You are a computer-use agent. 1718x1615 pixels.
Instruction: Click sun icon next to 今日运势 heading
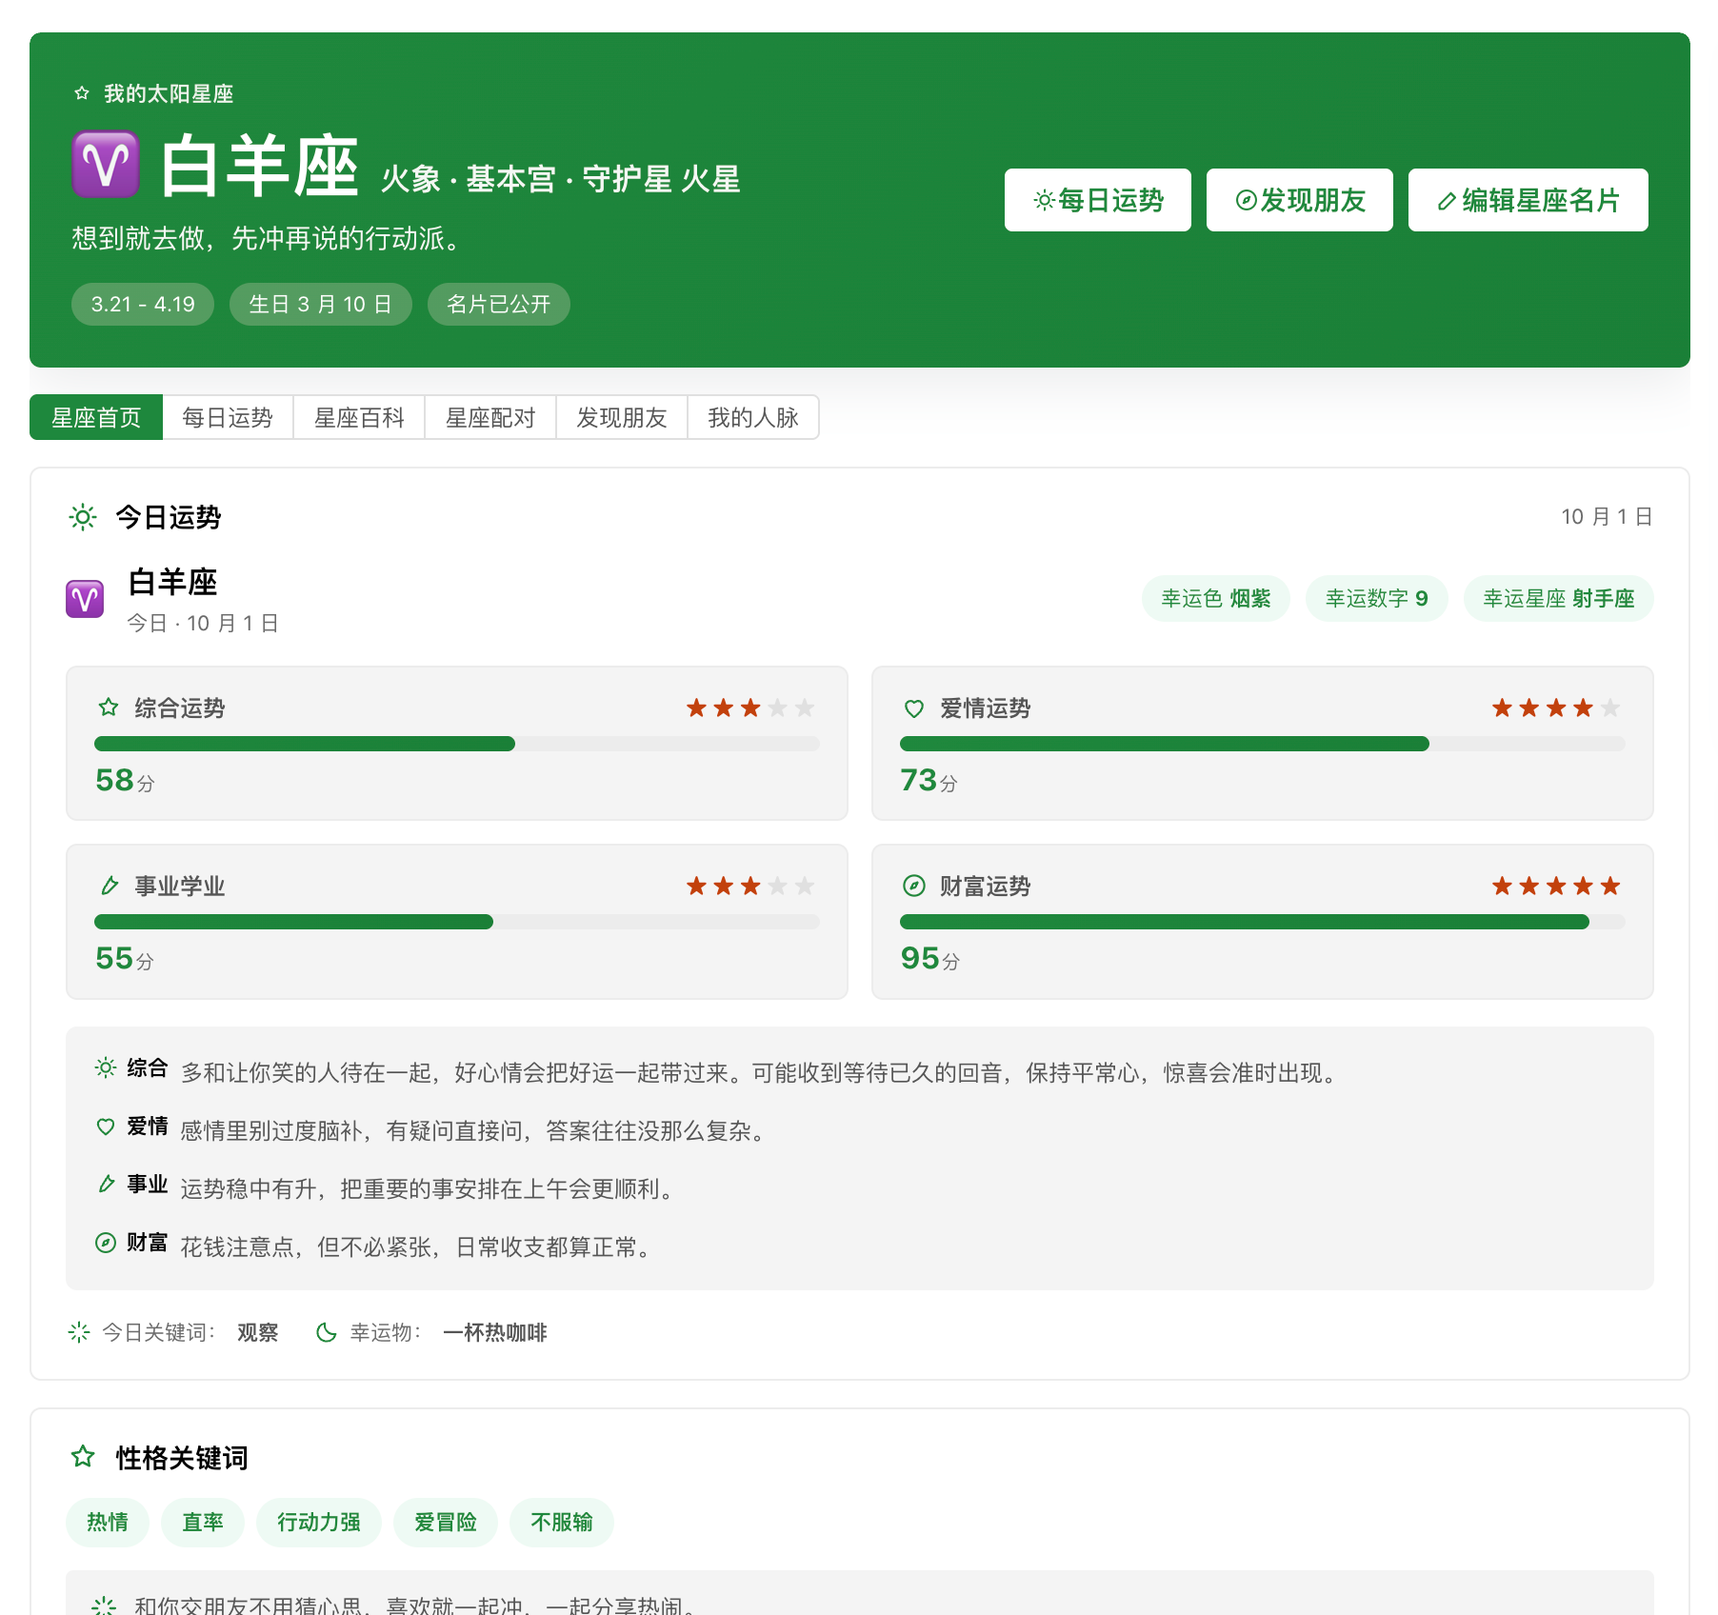point(83,517)
